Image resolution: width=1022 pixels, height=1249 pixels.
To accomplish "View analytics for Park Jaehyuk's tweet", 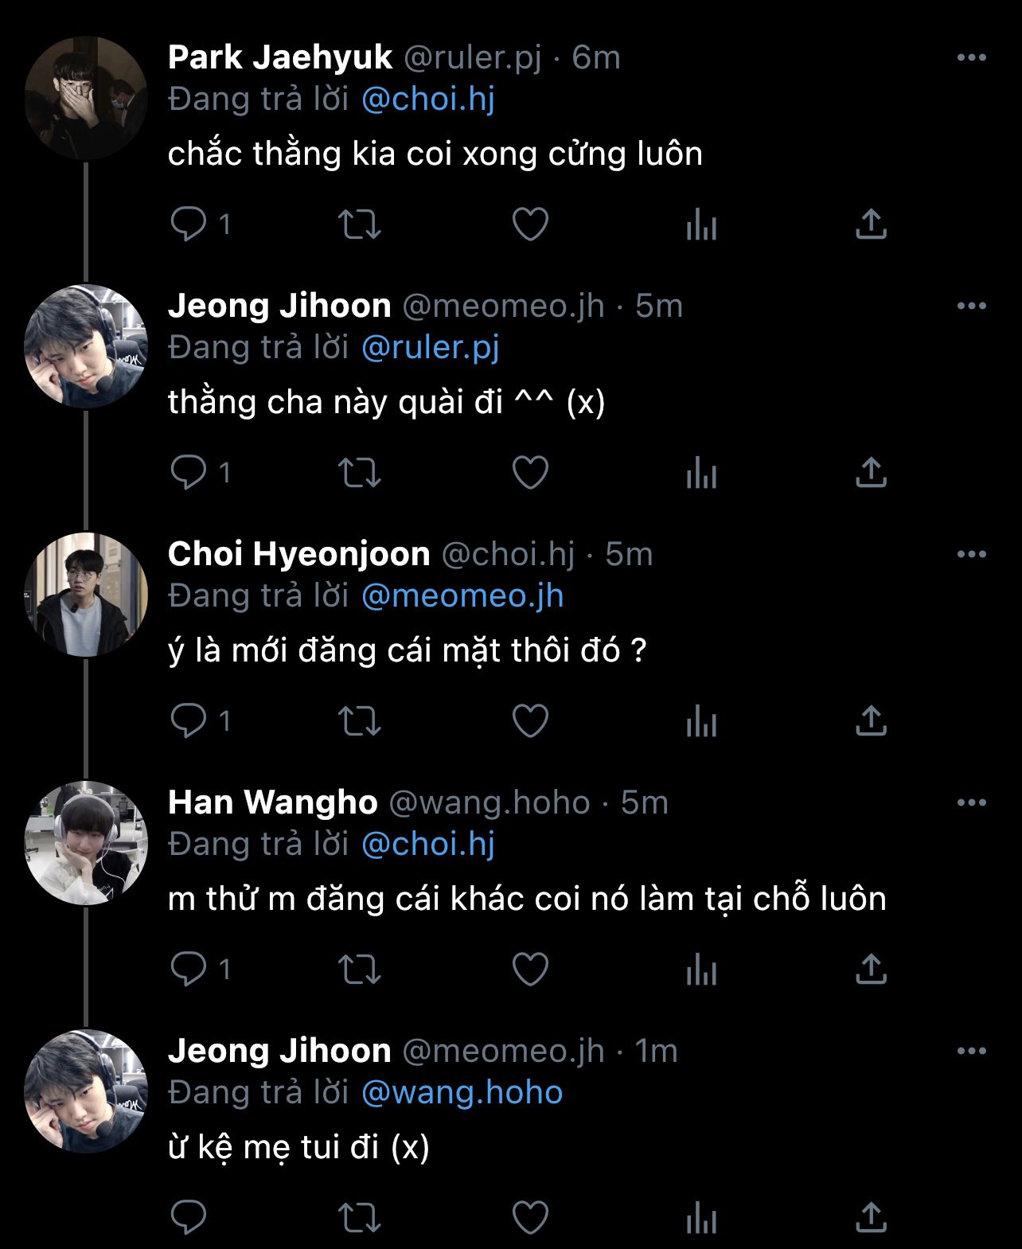I will 701,224.
